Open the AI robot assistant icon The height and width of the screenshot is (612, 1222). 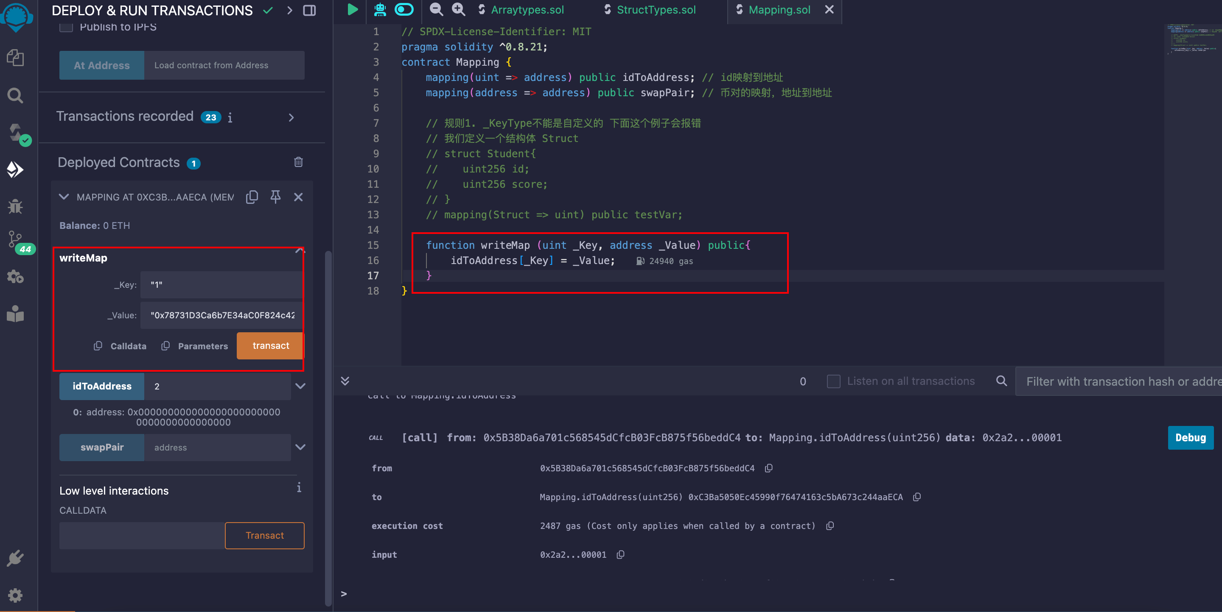click(380, 9)
